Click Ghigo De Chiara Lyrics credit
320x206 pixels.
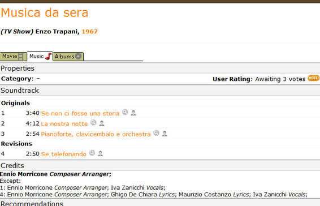pos(143,194)
